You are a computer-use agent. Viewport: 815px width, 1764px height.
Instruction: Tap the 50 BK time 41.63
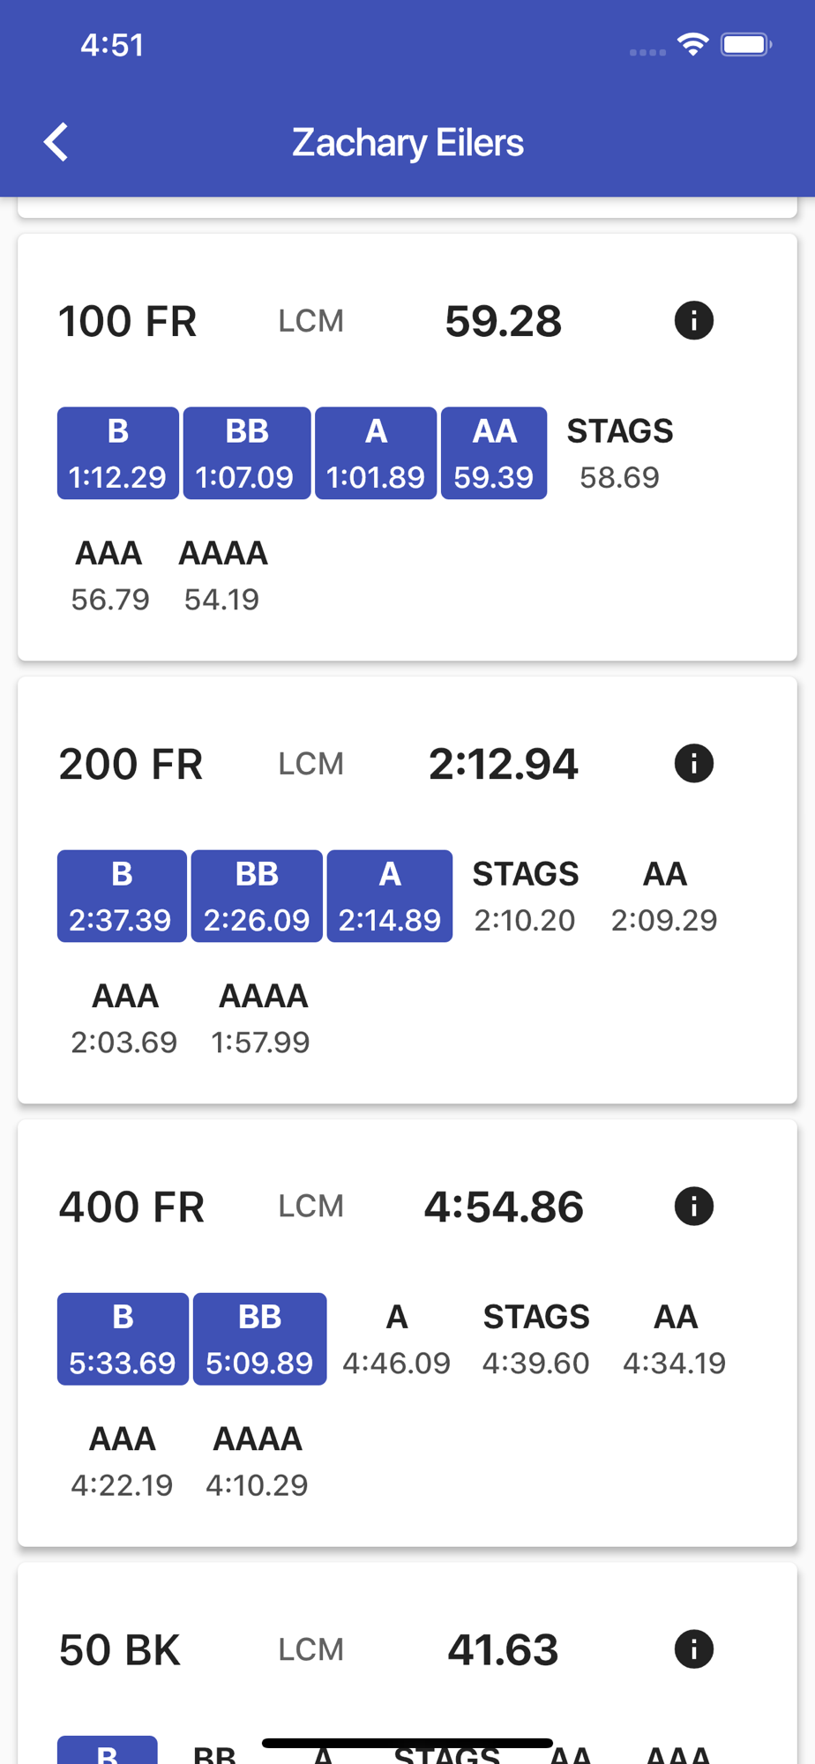(503, 1649)
